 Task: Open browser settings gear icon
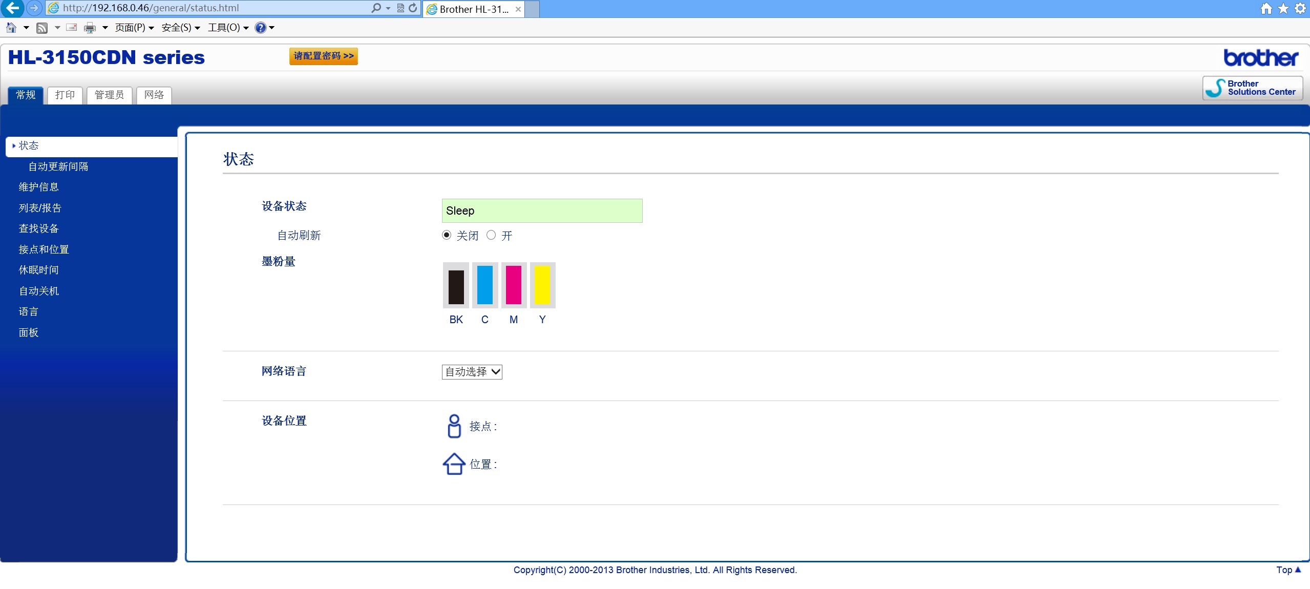click(1300, 8)
